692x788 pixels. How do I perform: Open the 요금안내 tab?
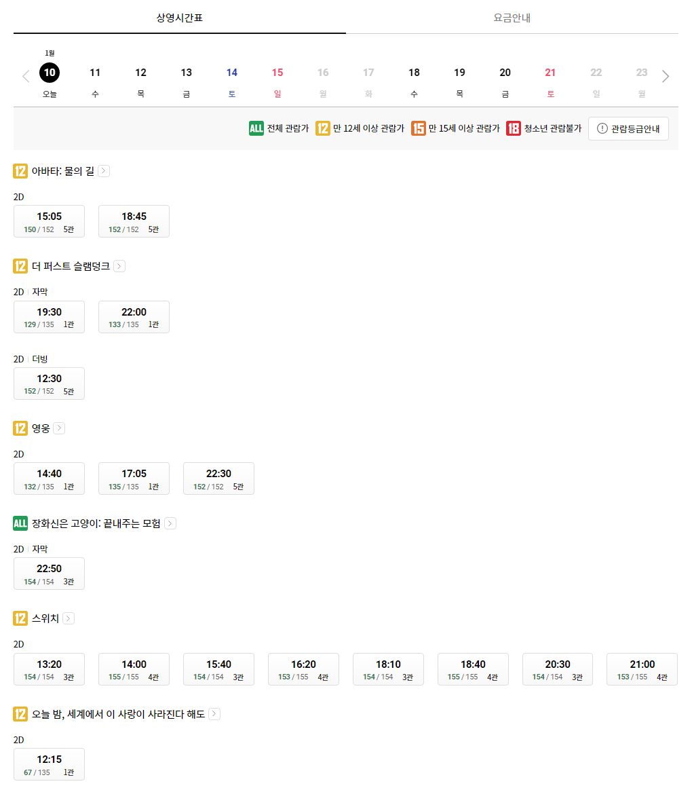(512, 18)
